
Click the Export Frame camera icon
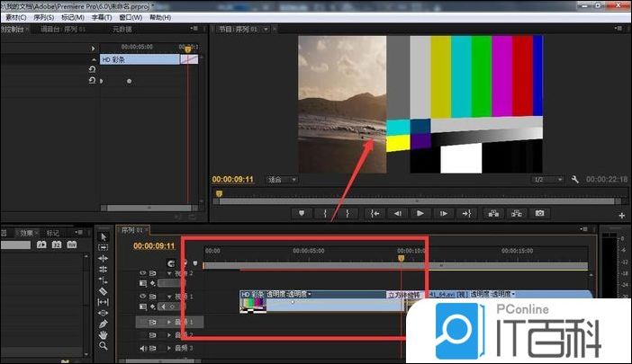(539, 213)
